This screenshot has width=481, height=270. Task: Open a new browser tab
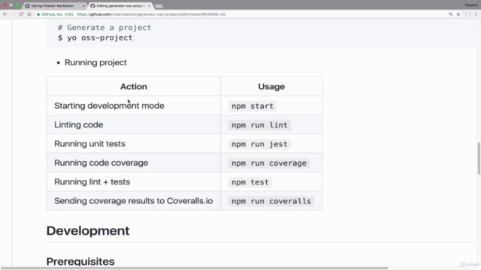click(x=159, y=6)
